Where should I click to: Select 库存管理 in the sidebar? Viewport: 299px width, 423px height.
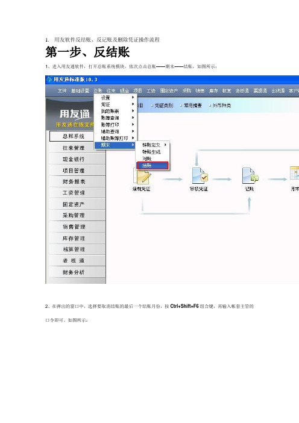click(77, 238)
